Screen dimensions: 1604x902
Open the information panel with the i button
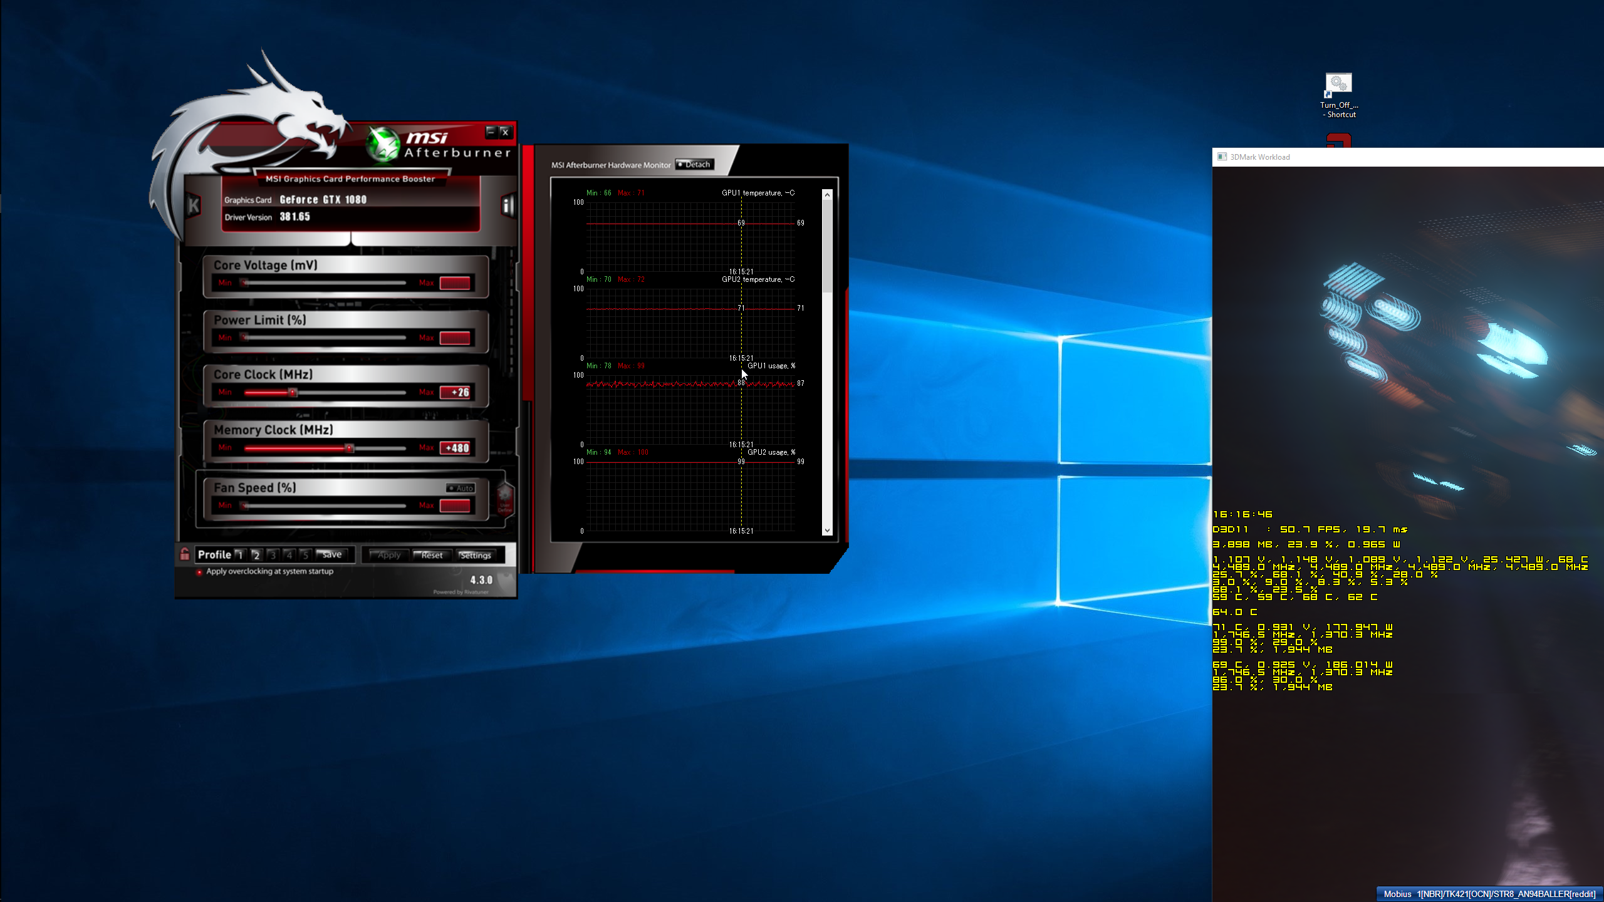click(508, 205)
